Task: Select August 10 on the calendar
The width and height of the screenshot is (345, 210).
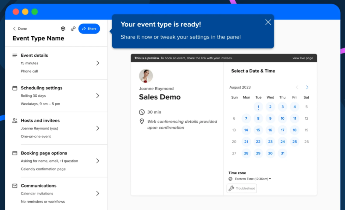Action: click(283, 118)
